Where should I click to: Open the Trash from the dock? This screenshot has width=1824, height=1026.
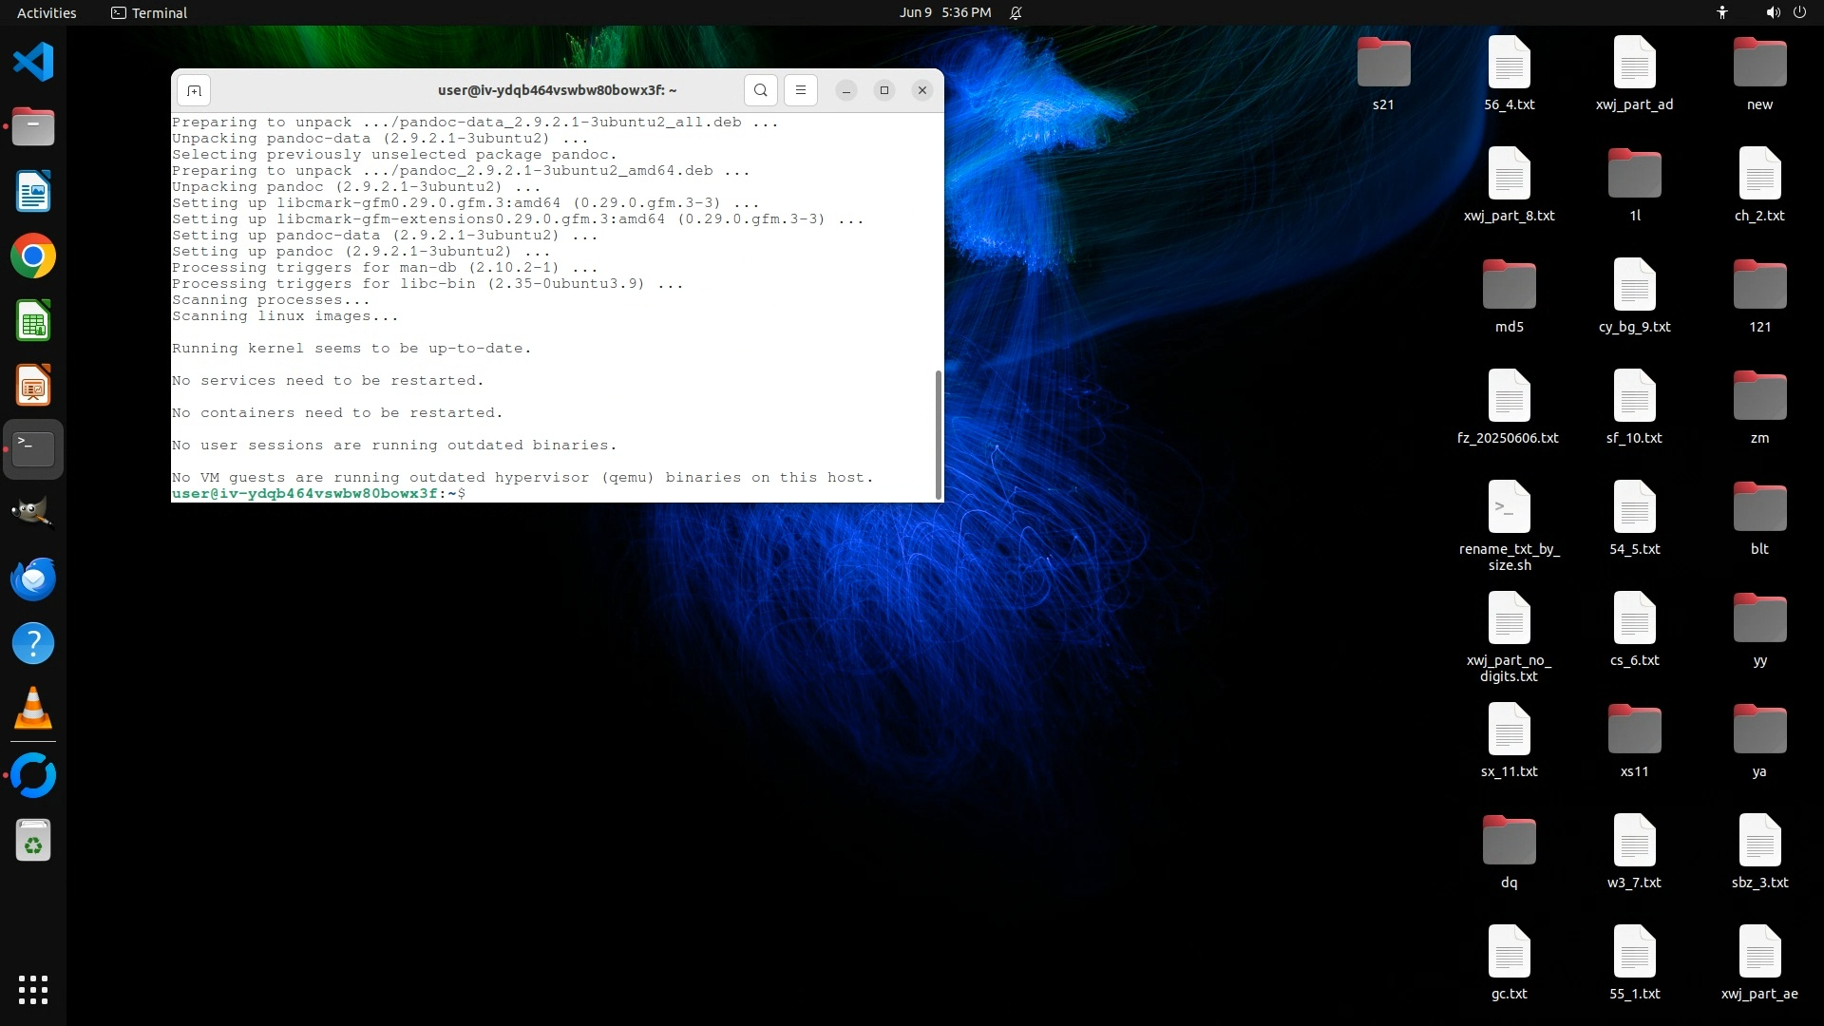[x=33, y=841]
